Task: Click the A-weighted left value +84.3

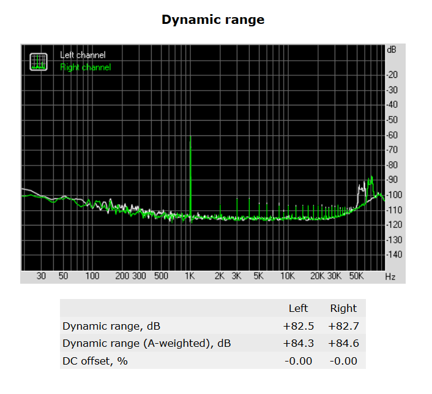Action: [299, 344]
